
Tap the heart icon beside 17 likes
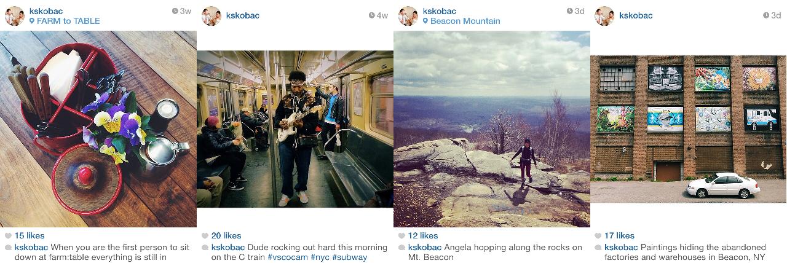598,236
